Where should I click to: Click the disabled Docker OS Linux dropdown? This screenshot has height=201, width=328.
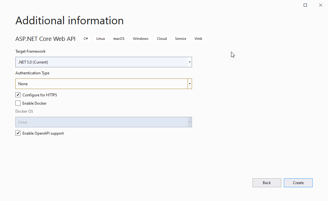tap(104, 122)
